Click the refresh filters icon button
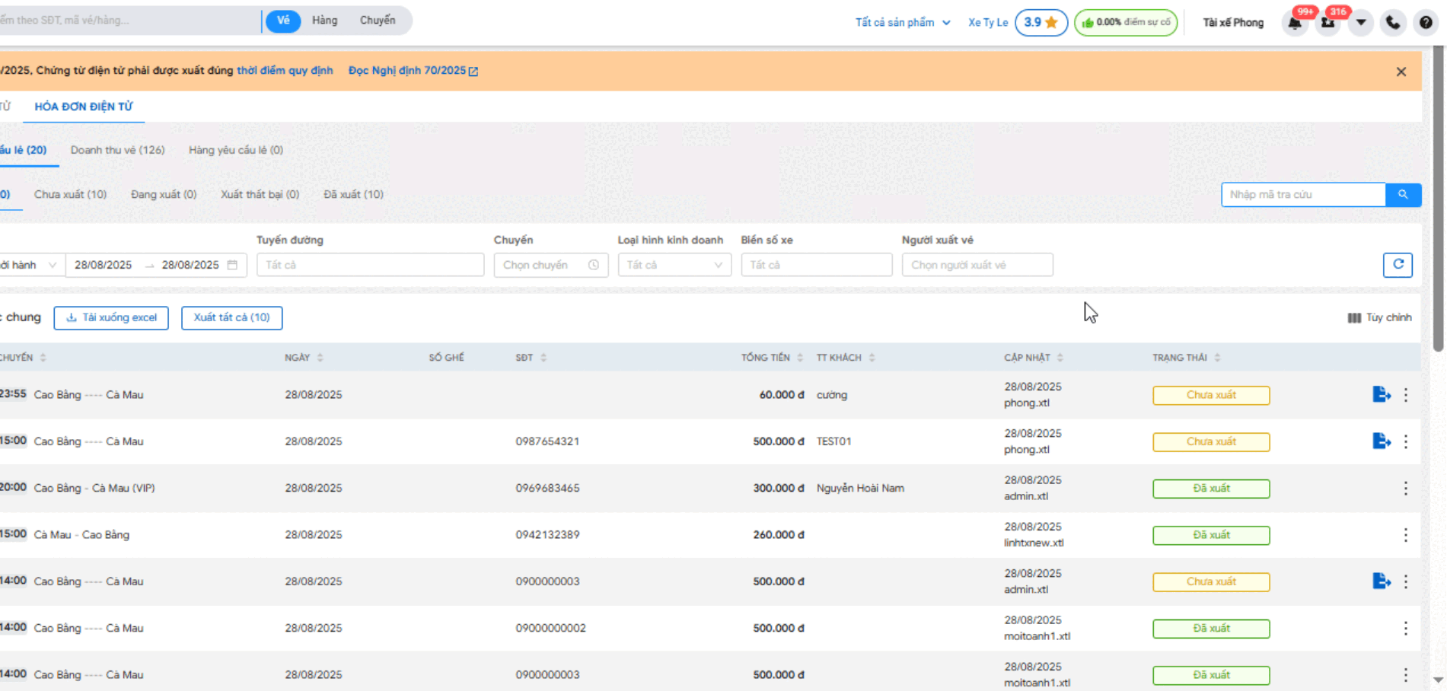 pos(1398,265)
